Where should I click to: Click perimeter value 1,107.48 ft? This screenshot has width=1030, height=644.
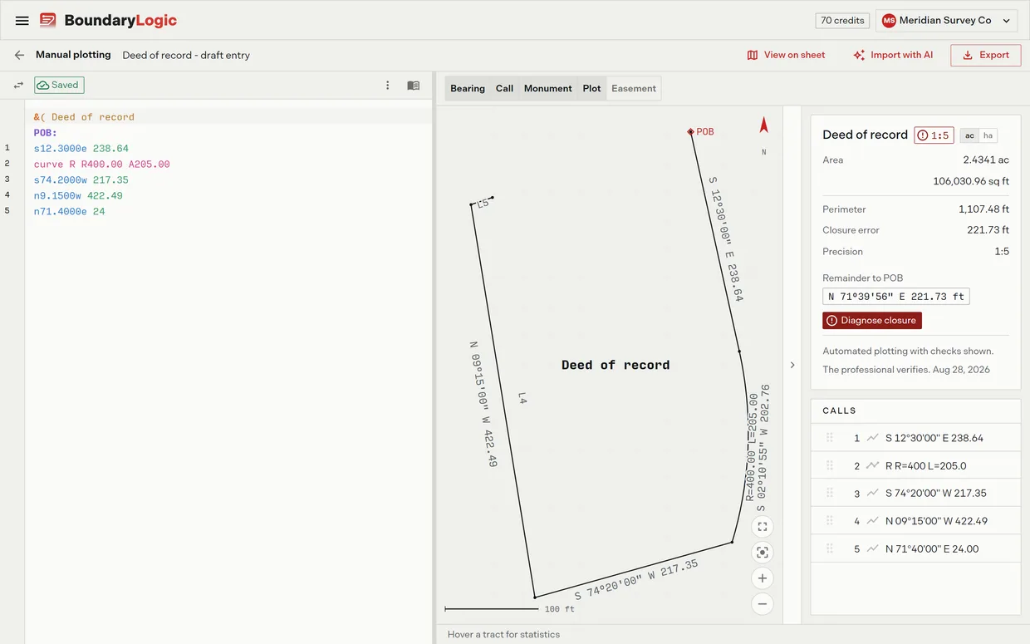(983, 209)
